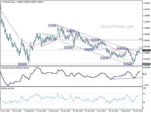Select the 20 Oct 2023 date label
Viewport: 151px width, 113px height.
[x=138, y=111]
